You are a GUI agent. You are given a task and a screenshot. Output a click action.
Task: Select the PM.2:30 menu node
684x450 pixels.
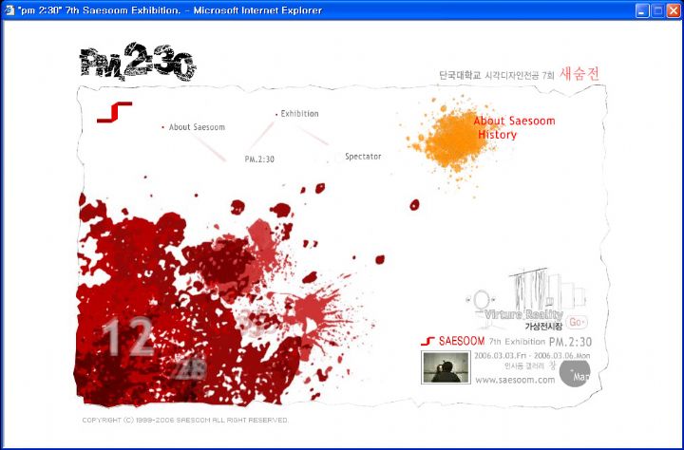click(259, 159)
